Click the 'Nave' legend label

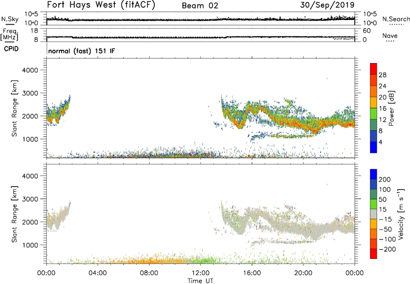[x=390, y=36]
